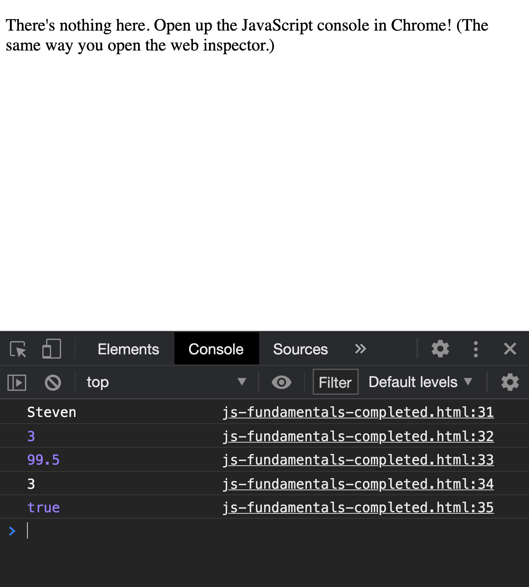Image resolution: width=529 pixels, height=587 pixels.
Task: Open js-fundamentals-completed.html:35 source link
Action: tap(358, 508)
